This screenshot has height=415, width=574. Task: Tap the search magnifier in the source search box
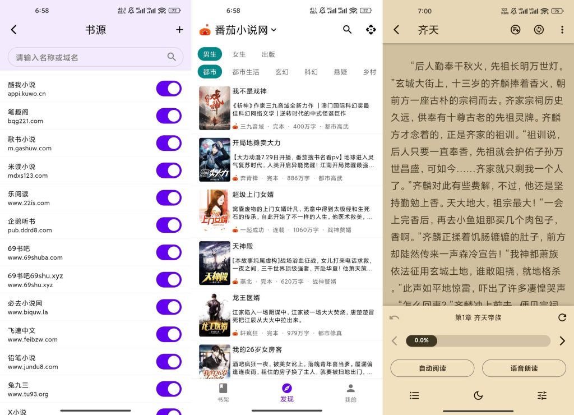point(172,57)
